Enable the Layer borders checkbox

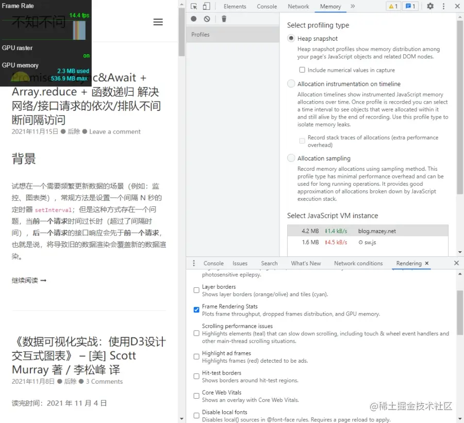click(196, 290)
